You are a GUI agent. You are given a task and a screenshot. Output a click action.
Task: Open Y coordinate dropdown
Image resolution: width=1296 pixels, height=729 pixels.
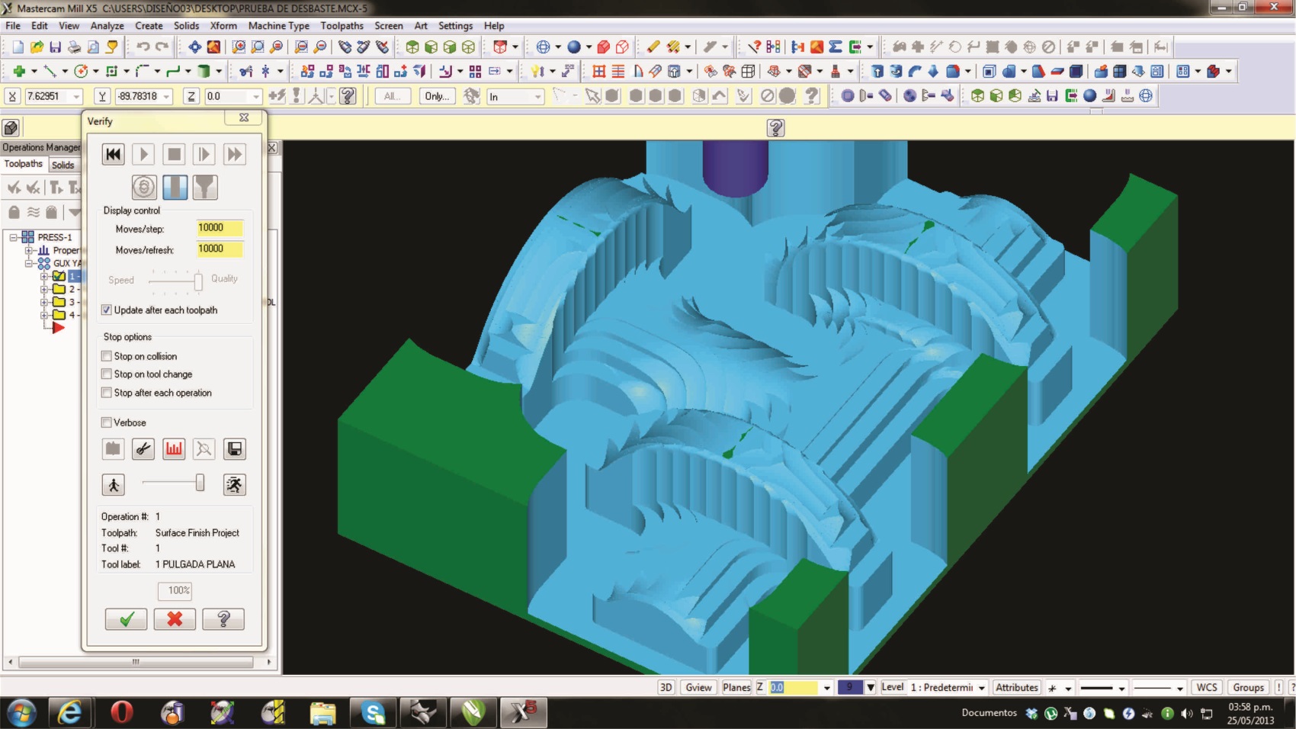(x=167, y=97)
